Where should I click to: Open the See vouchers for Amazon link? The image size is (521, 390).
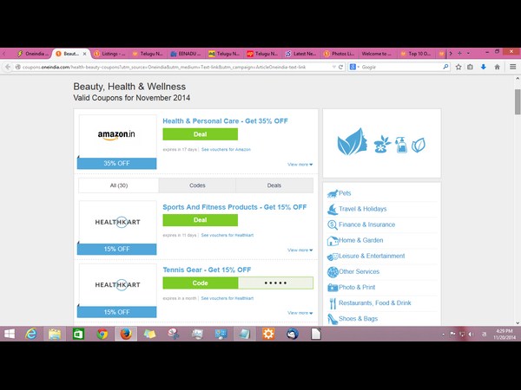226,150
